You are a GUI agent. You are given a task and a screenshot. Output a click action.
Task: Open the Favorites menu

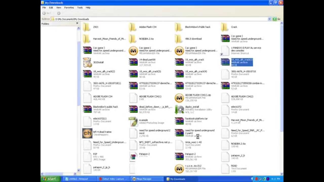[69, 8]
